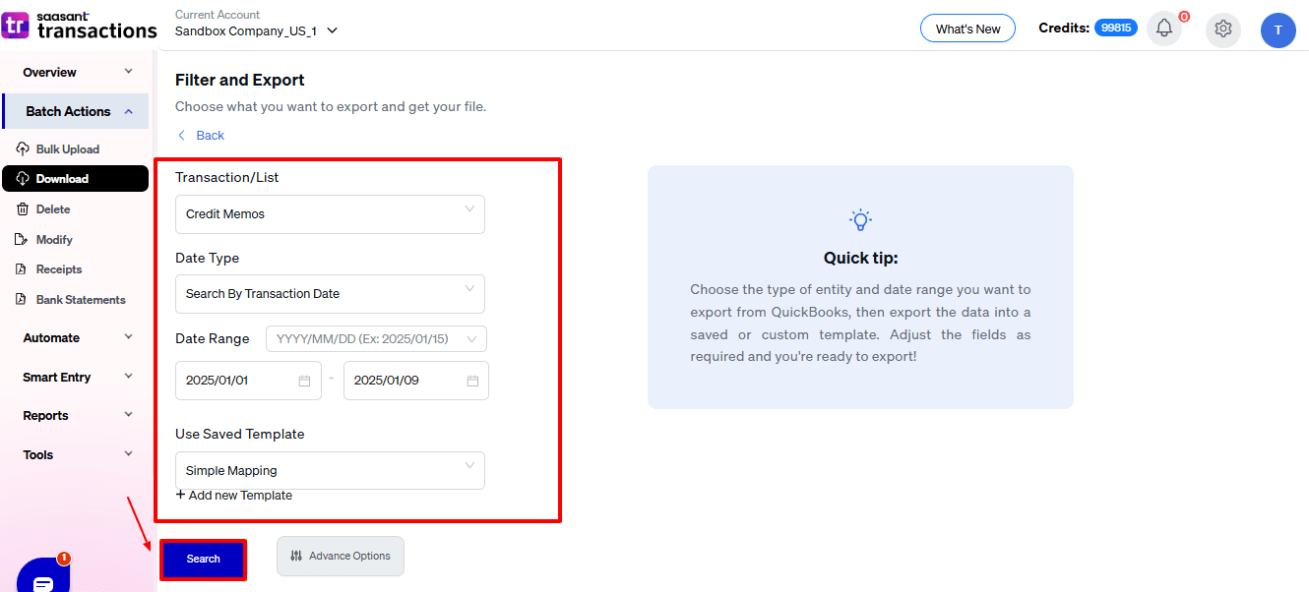Open the chat support bubble

pos(43,580)
